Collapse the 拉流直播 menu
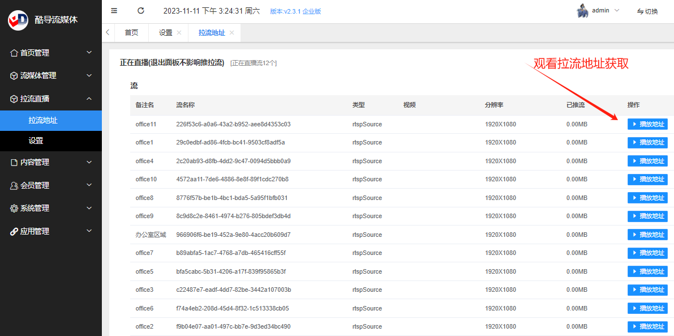This screenshot has height=336, width=674. (x=51, y=99)
